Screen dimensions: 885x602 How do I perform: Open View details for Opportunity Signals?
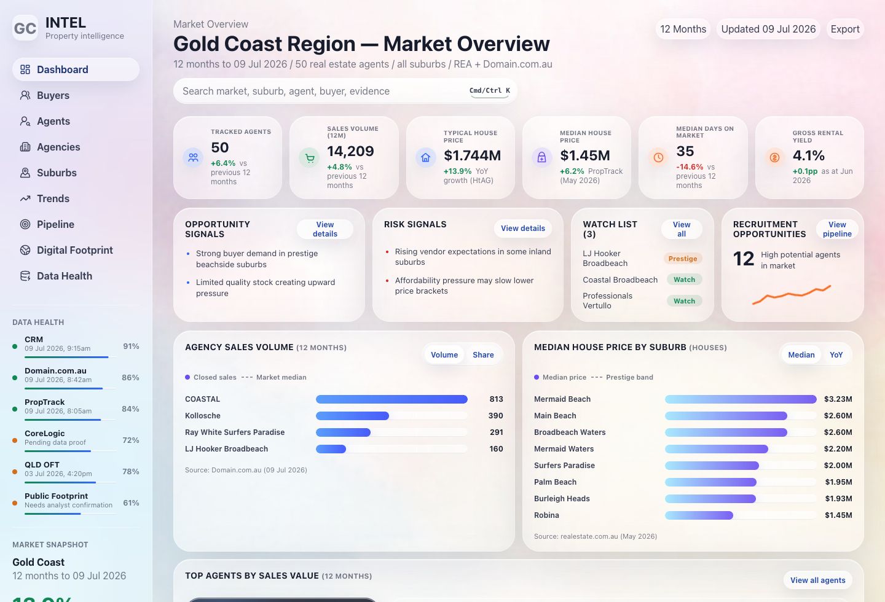[x=325, y=229]
